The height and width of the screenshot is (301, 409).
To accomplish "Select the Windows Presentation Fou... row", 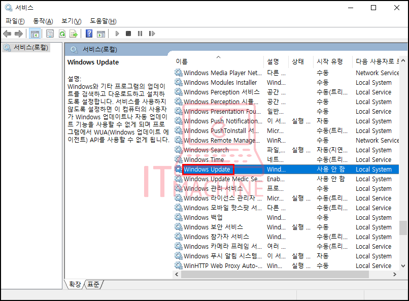I will 286,111.
